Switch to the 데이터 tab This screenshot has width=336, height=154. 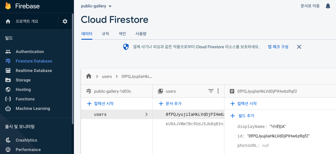(87, 34)
